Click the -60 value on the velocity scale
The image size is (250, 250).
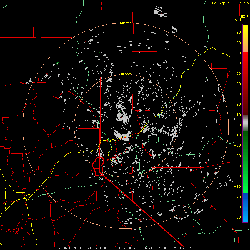tap(237, 187)
